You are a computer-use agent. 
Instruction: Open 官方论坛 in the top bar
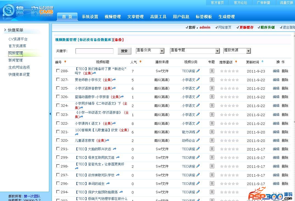[x=240, y=3]
